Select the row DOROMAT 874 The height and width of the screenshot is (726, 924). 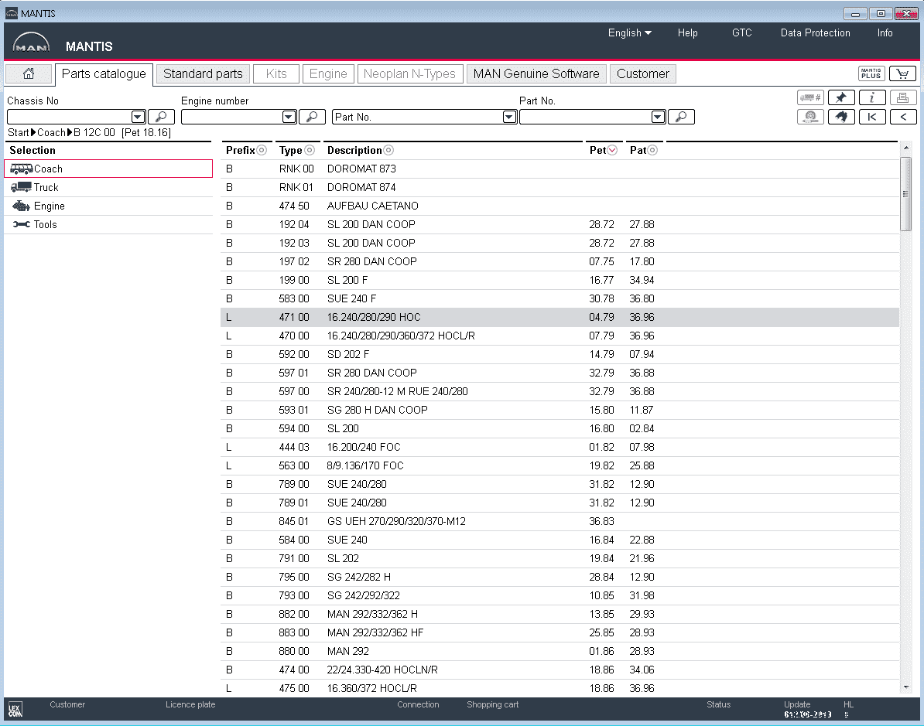560,187
